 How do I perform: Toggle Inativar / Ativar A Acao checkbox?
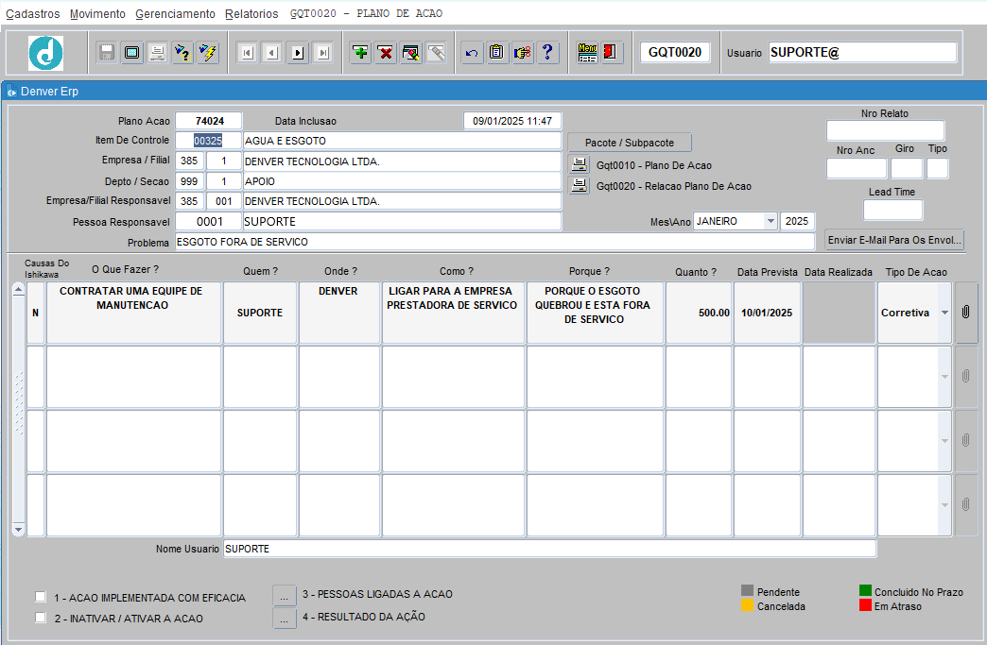click(41, 618)
